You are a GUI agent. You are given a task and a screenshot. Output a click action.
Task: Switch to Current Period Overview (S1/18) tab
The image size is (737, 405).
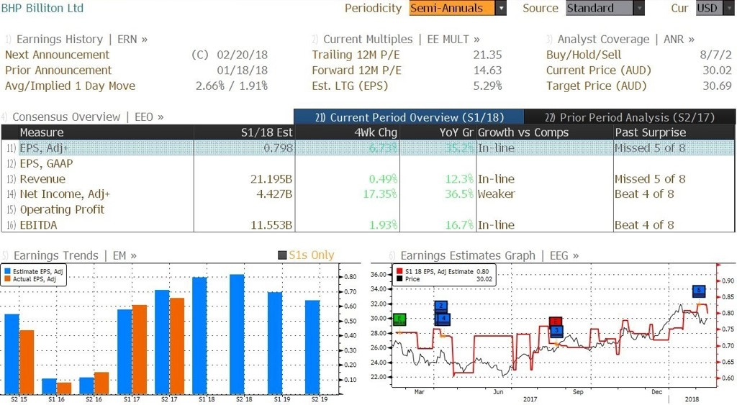pos(409,117)
